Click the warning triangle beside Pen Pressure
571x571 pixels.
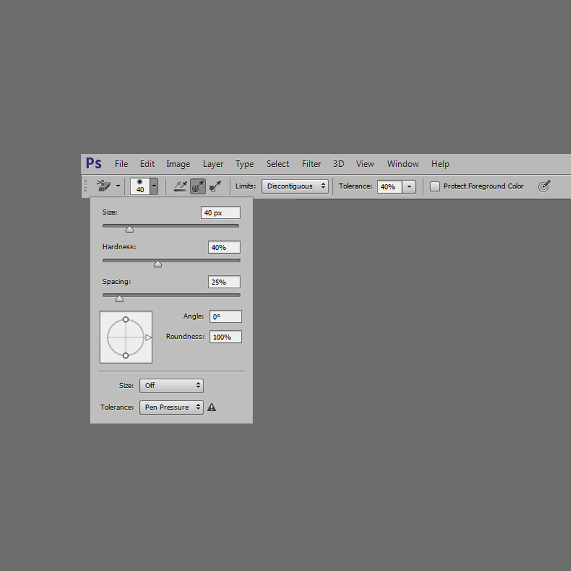click(211, 407)
